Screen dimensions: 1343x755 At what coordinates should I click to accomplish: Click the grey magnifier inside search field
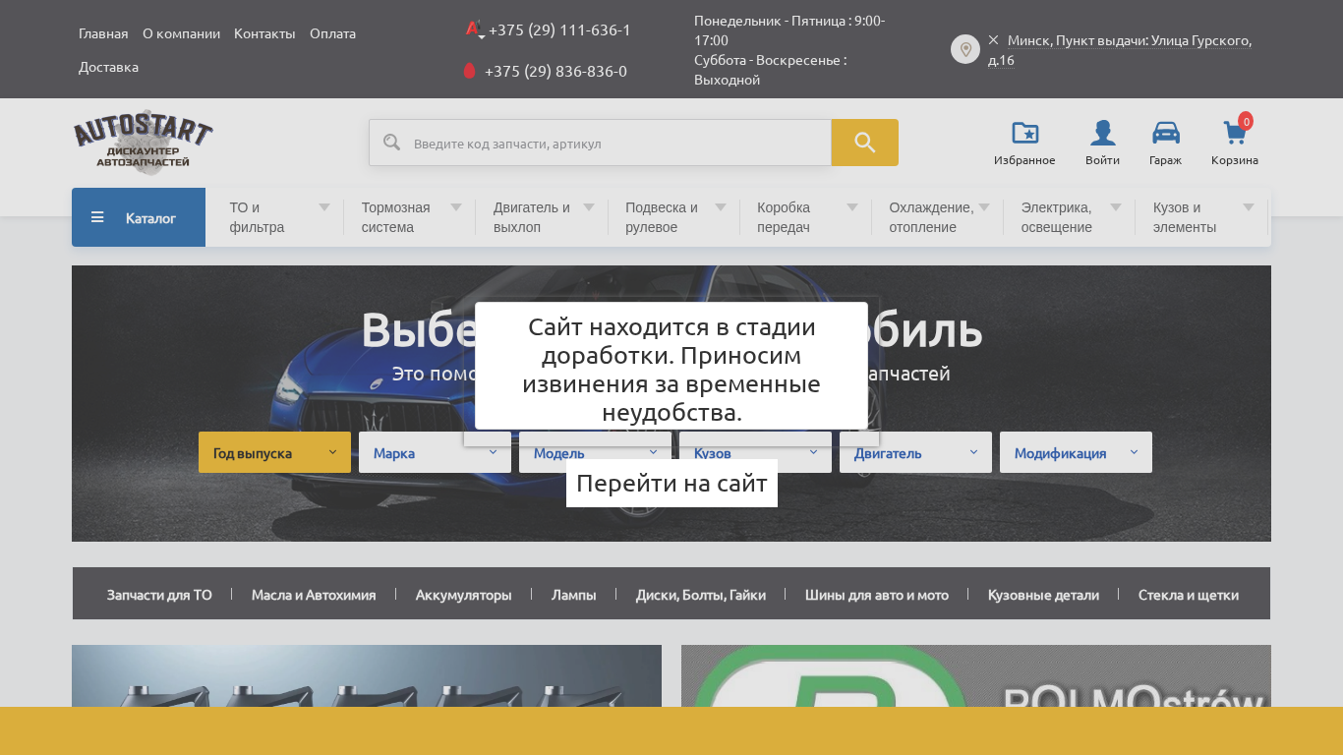pos(391,143)
